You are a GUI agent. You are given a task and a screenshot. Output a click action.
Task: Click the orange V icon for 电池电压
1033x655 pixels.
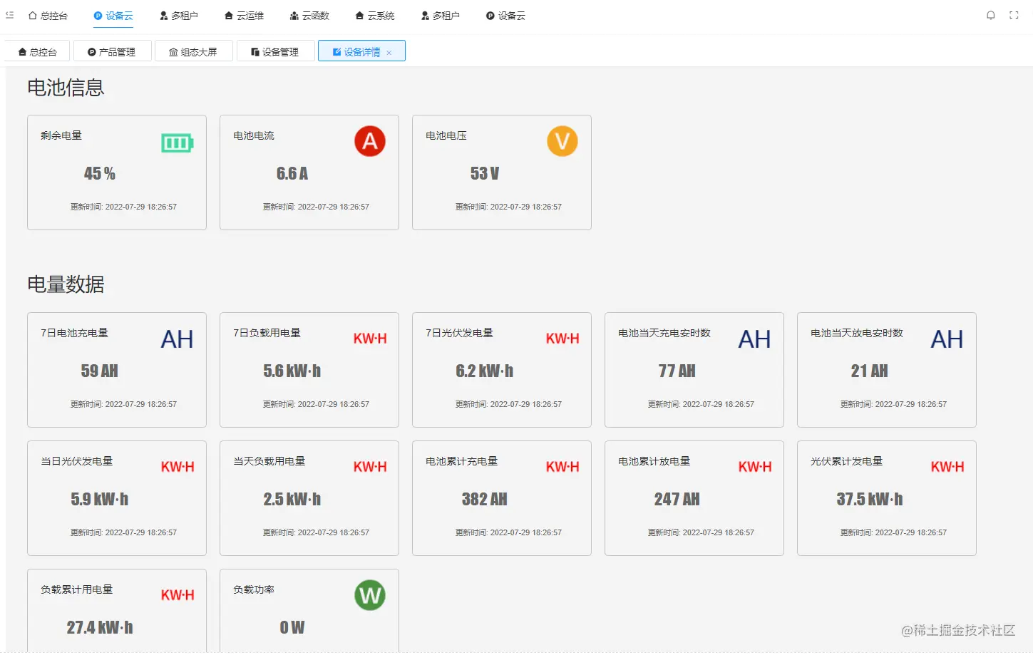[x=562, y=141]
